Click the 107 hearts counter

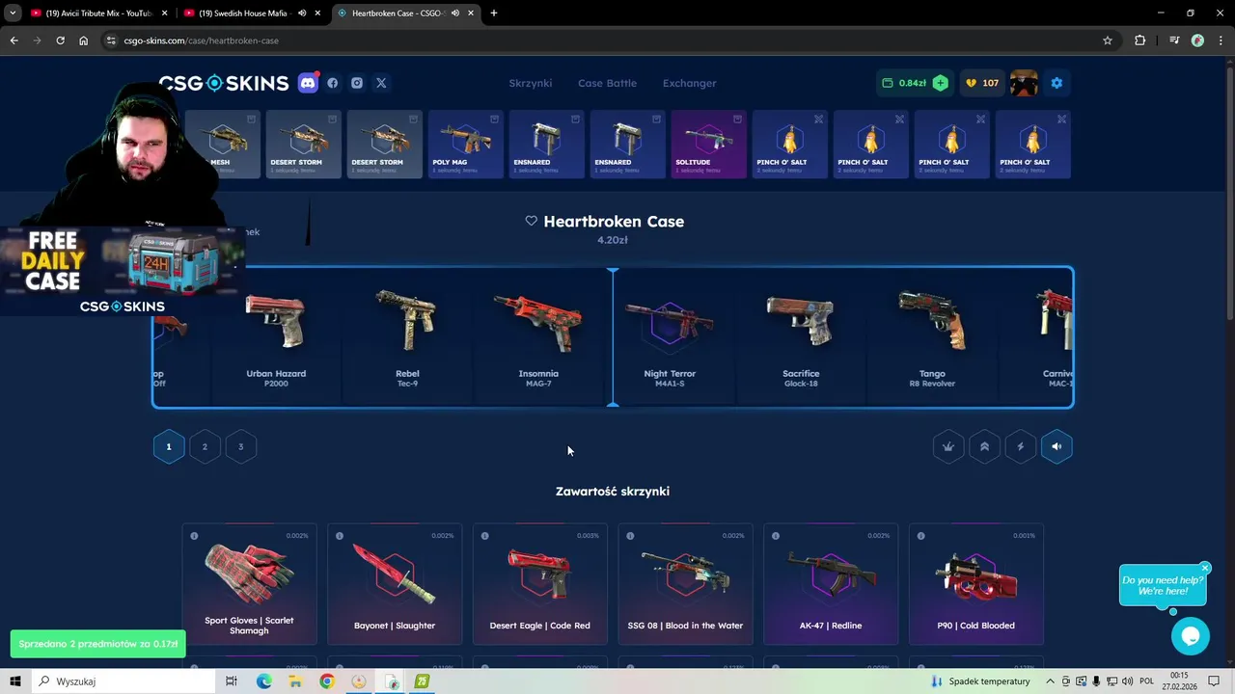coord(982,83)
